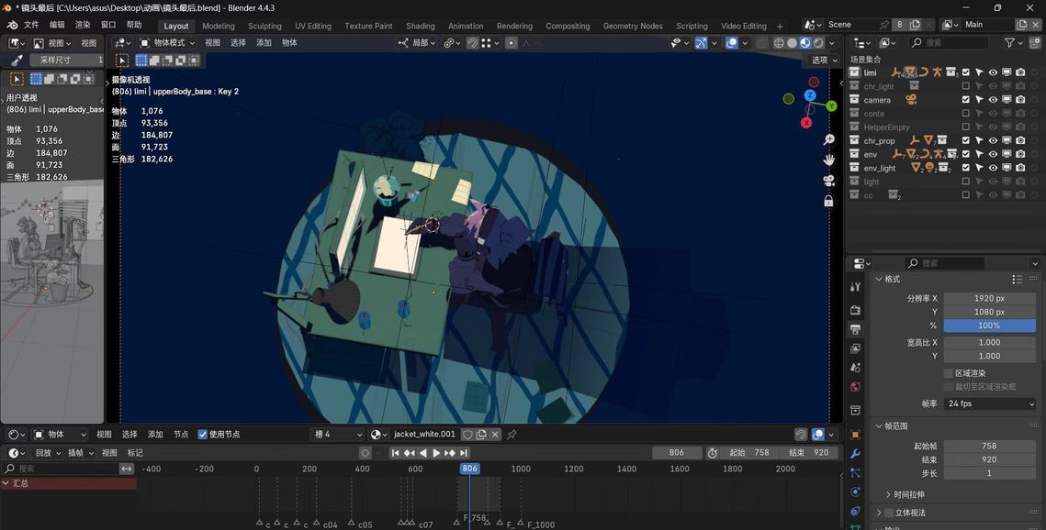Click the current frame 806 field

point(677,453)
